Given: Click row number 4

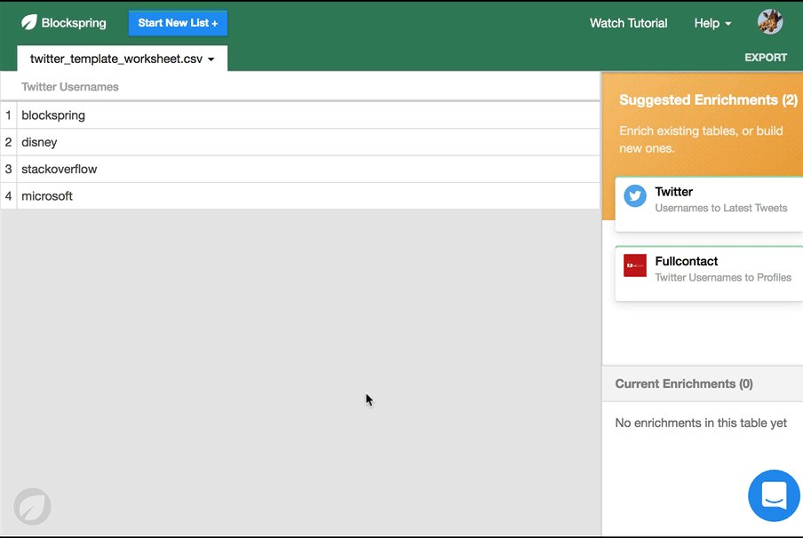Looking at the screenshot, I should [8, 196].
